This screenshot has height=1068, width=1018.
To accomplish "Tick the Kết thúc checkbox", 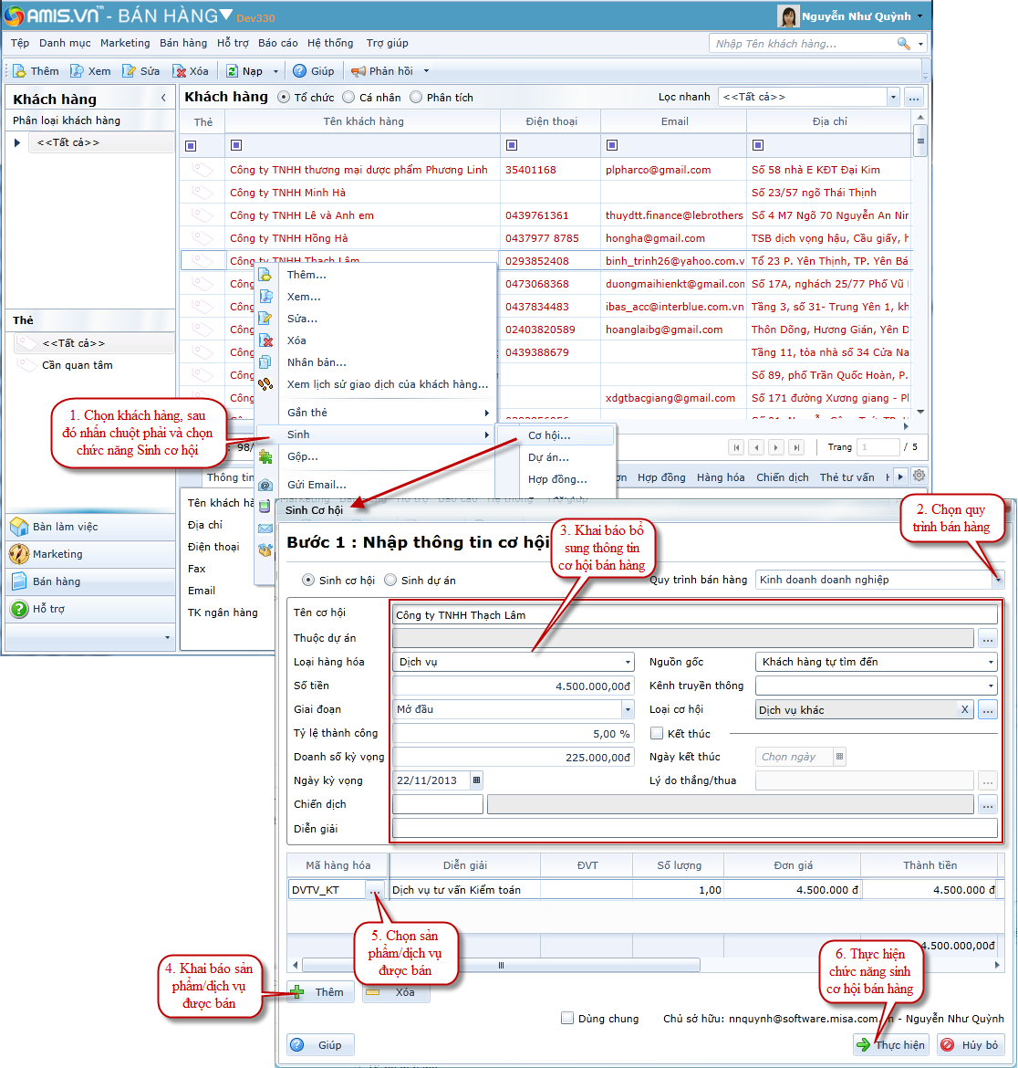I will (656, 733).
